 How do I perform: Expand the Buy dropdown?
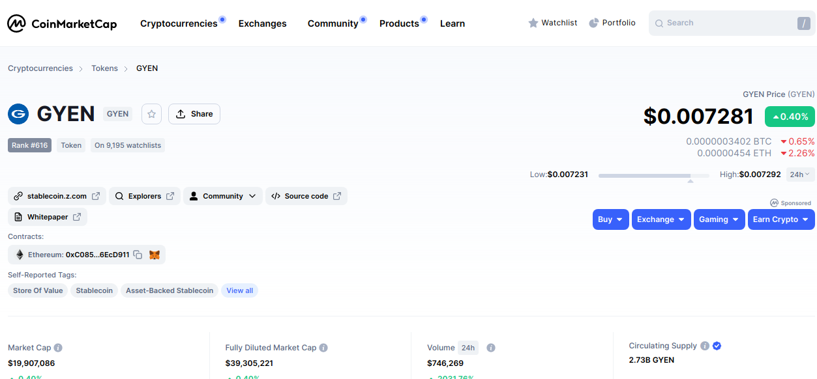pyautogui.click(x=611, y=219)
